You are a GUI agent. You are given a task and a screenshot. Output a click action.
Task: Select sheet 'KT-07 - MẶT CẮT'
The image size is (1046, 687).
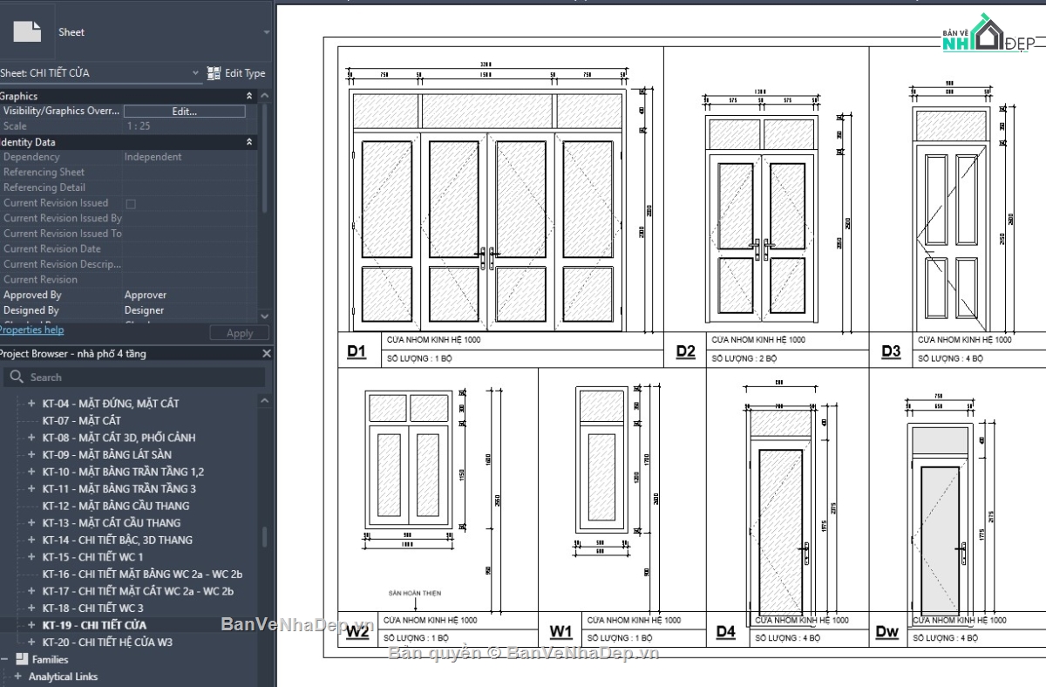(x=81, y=420)
